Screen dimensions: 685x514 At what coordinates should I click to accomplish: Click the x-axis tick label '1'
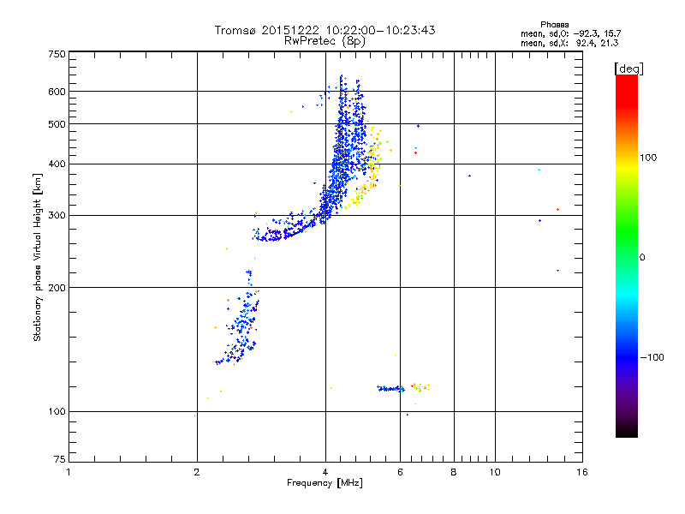pos(68,472)
